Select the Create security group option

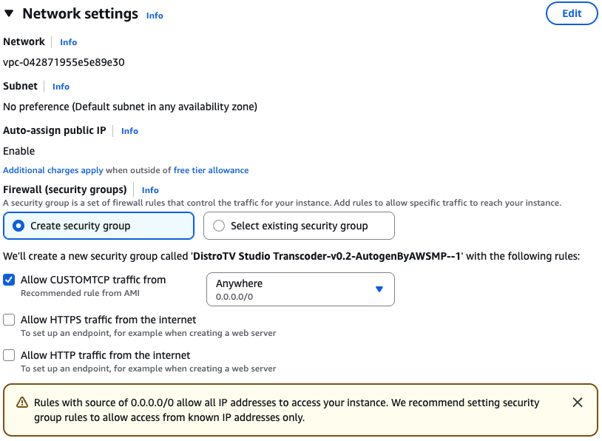point(19,226)
